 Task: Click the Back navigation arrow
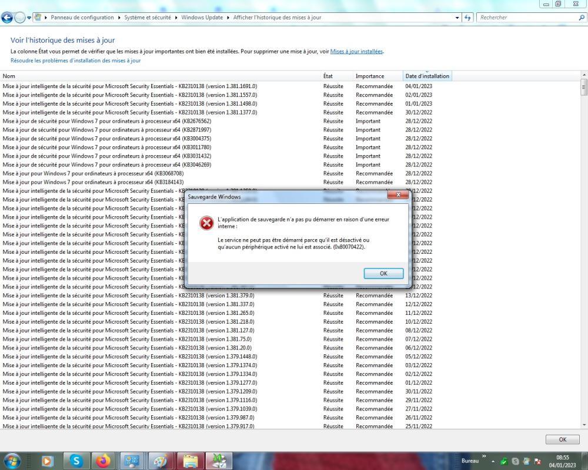(x=6, y=17)
